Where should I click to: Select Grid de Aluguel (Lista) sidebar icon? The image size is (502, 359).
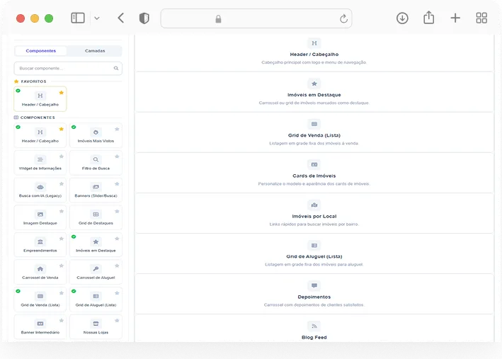pyautogui.click(x=96, y=296)
